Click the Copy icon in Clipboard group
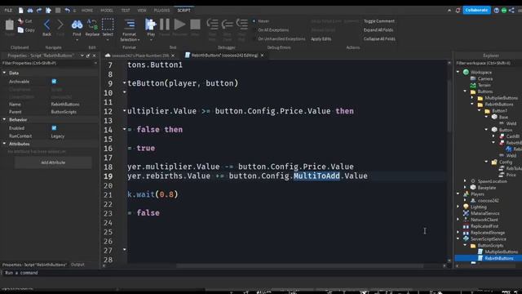 click(20, 30)
